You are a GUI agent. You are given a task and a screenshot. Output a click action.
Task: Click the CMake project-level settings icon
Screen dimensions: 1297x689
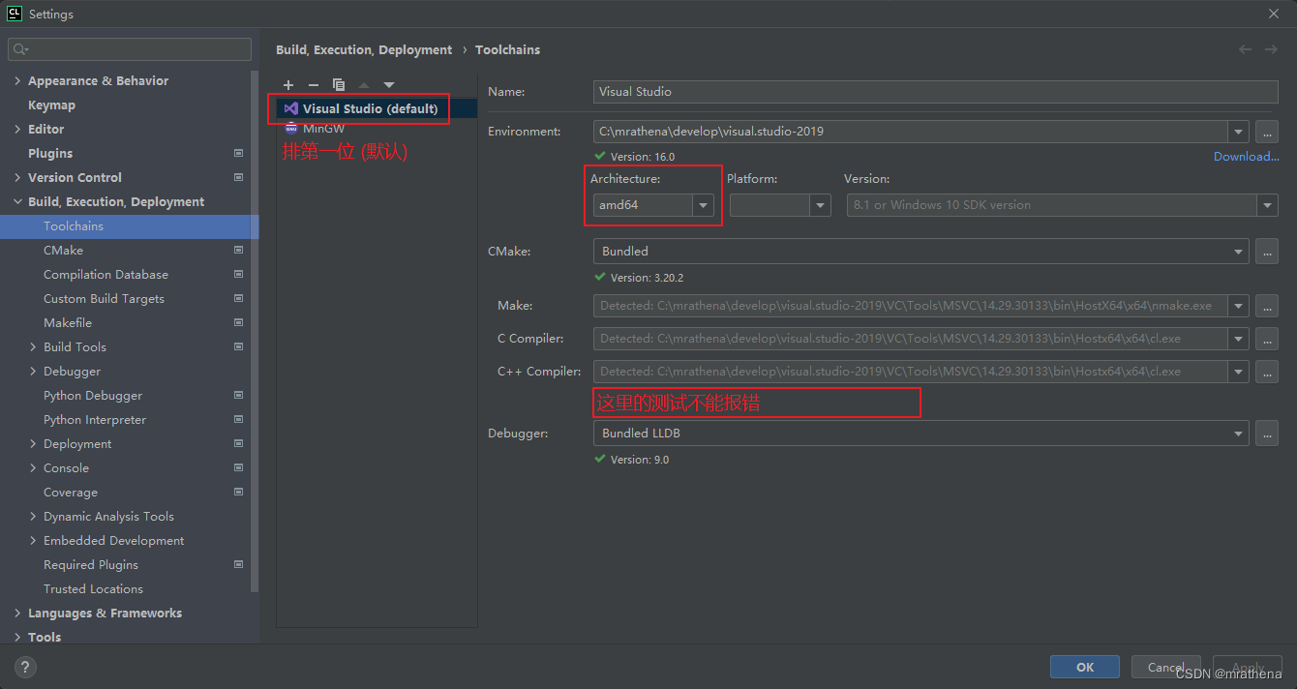pyautogui.click(x=239, y=250)
